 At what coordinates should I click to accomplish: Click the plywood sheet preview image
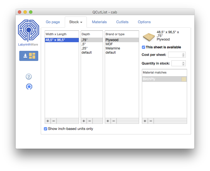coord(149,37)
